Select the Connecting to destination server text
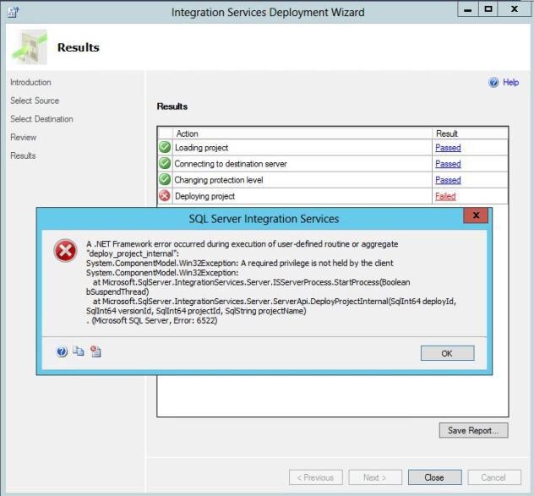This screenshot has width=534, height=496. pos(231,164)
